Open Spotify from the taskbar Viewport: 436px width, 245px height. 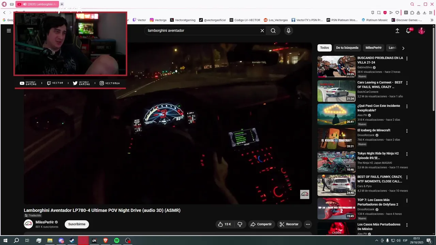tap(116, 241)
